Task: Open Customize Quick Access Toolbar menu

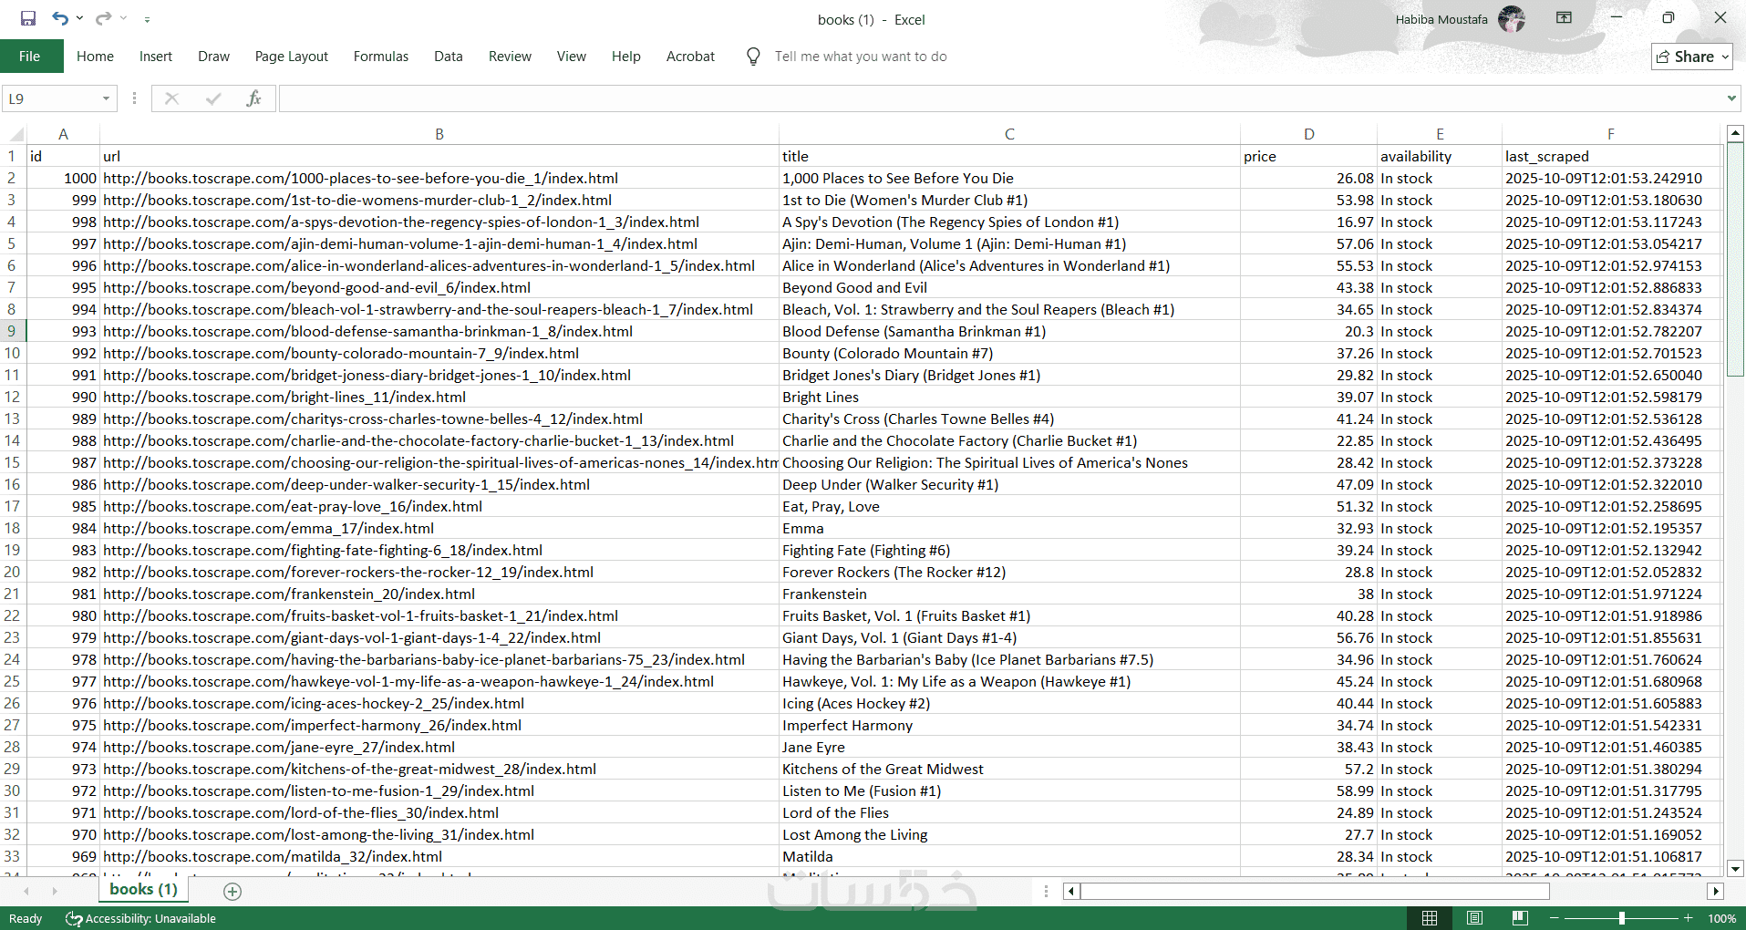Action: point(147,19)
